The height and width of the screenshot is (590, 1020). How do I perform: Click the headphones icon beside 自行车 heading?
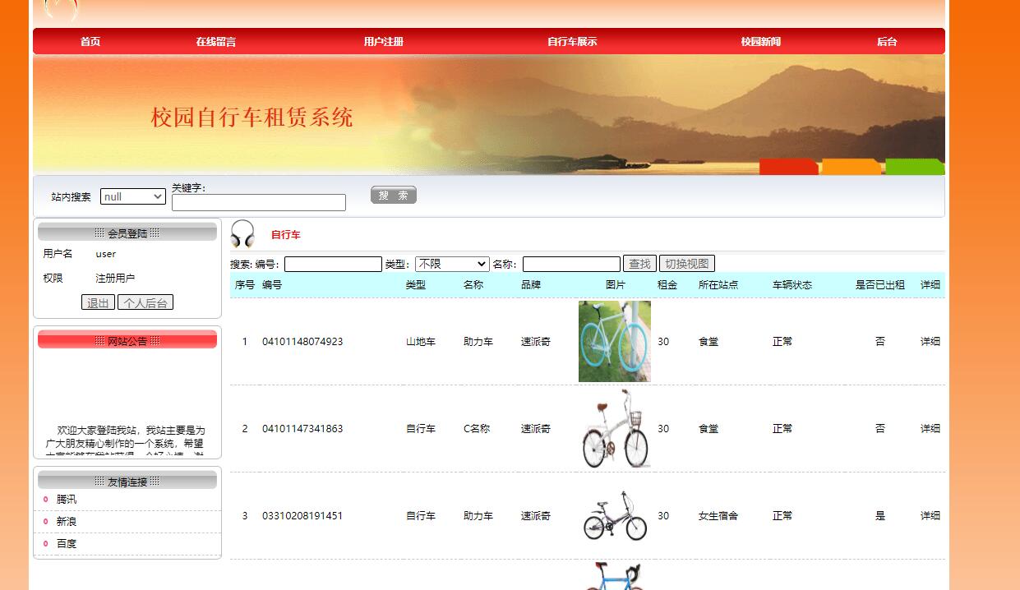point(242,233)
